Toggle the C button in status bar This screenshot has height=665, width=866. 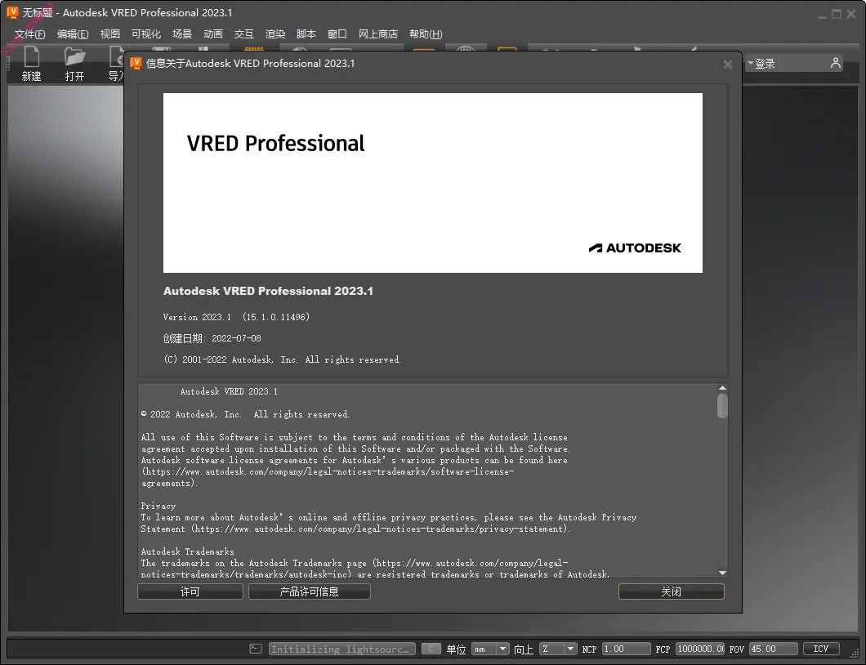coord(431,649)
